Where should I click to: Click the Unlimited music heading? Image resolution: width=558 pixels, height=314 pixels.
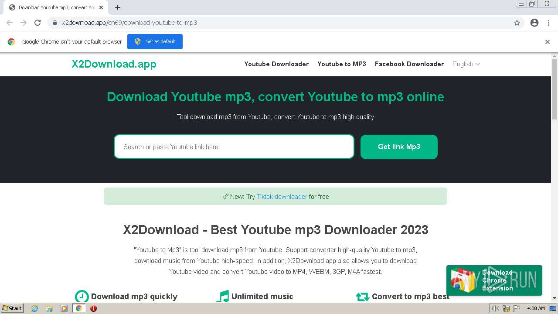tap(262, 297)
